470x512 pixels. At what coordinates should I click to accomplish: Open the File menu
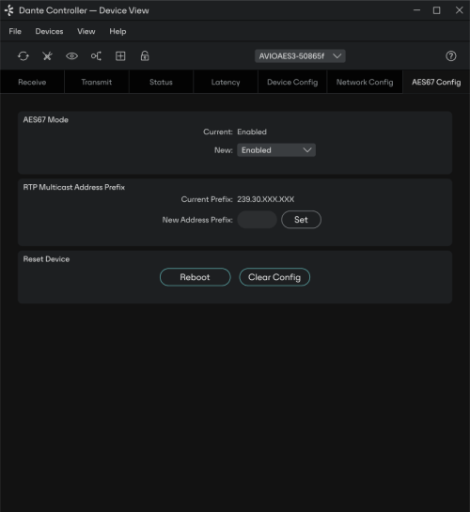click(x=15, y=31)
